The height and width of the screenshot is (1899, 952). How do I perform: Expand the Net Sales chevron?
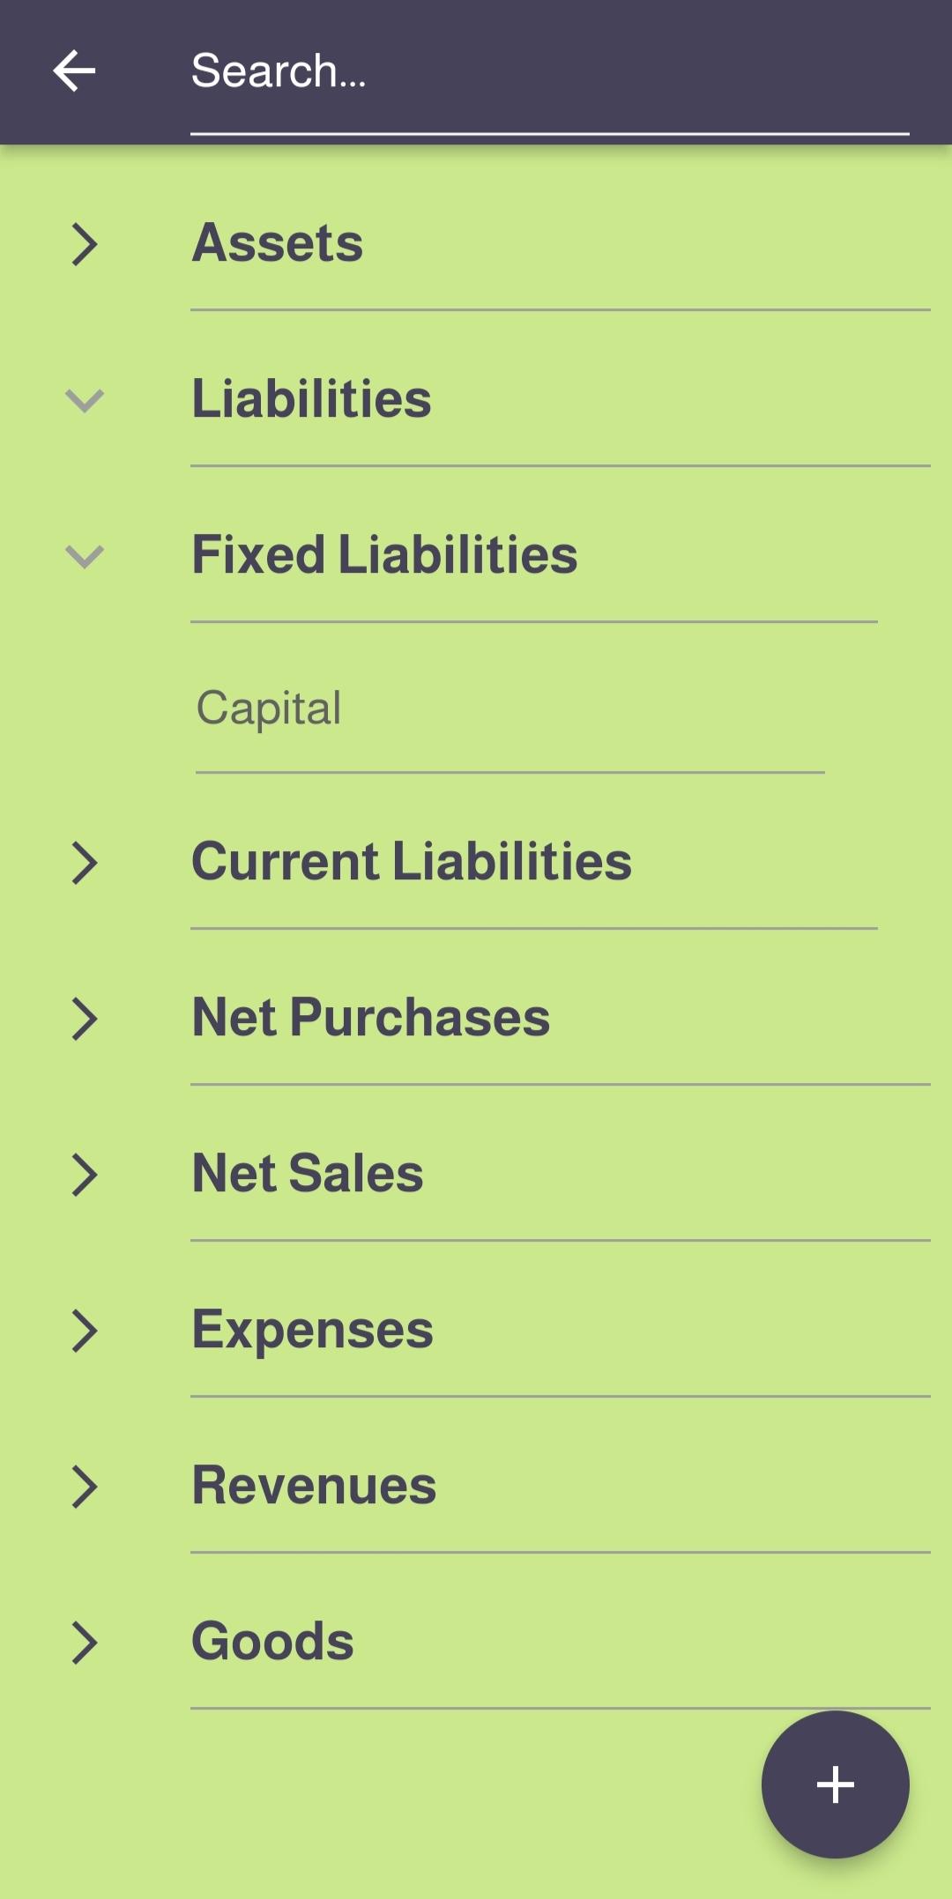click(x=84, y=1175)
